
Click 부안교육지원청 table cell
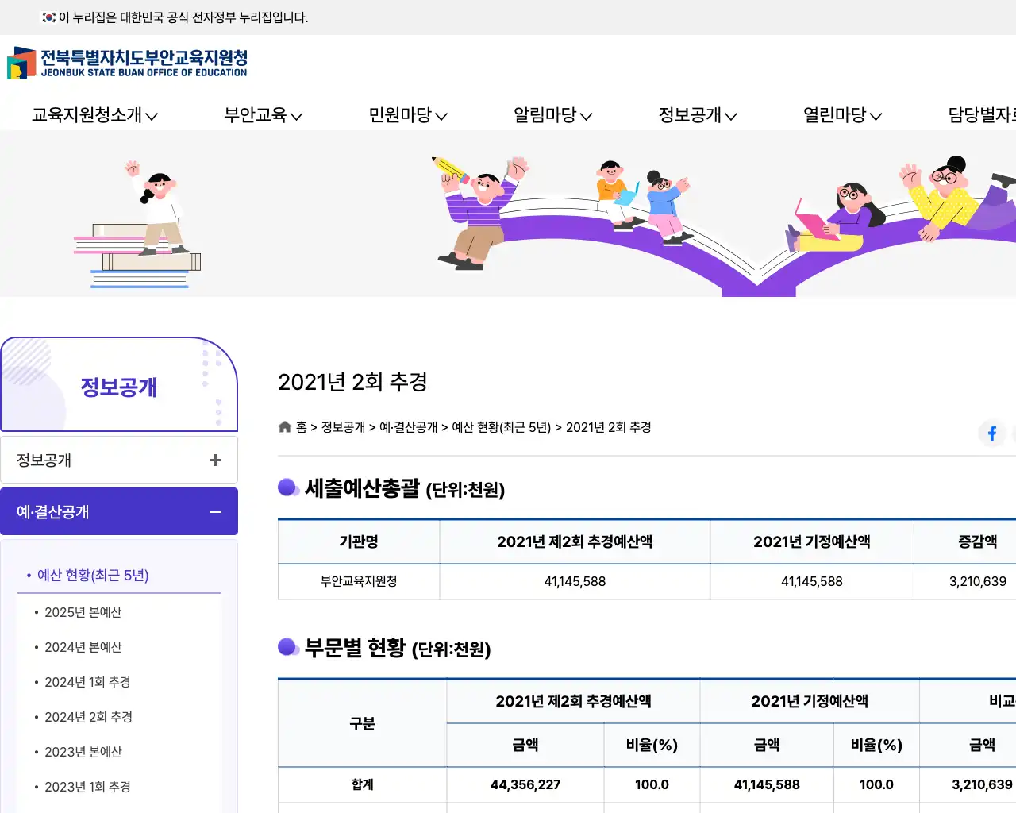coord(359,581)
